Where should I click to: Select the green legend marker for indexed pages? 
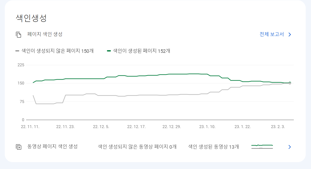tap(109, 50)
